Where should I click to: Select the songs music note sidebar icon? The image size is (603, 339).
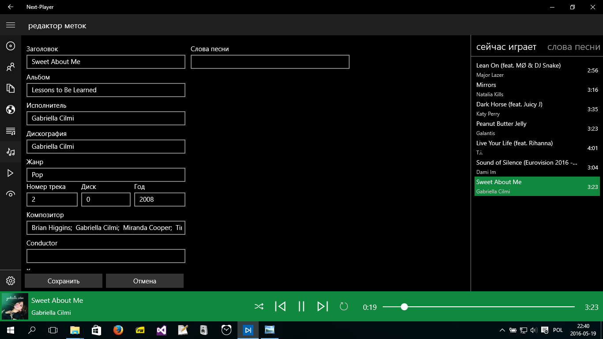tap(11, 152)
